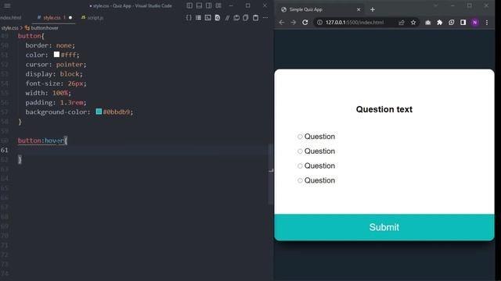Select the Simple Quiz App browser tab
Image resolution: width=501 pixels, height=281 pixels.
click(320, 9)
